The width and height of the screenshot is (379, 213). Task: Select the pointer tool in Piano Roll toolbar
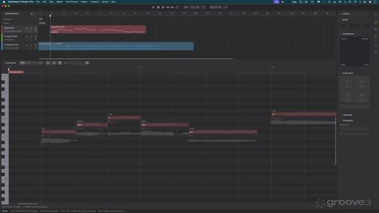tap(22, 63)
